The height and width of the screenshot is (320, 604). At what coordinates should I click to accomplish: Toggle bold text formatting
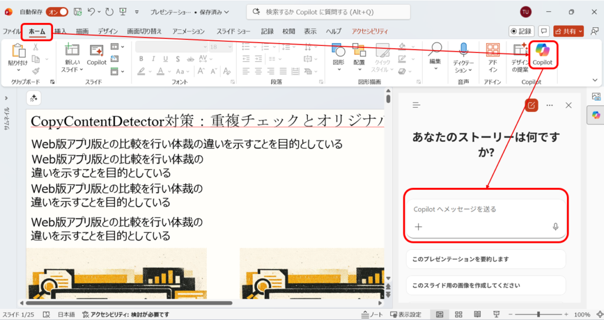(141, 58)
